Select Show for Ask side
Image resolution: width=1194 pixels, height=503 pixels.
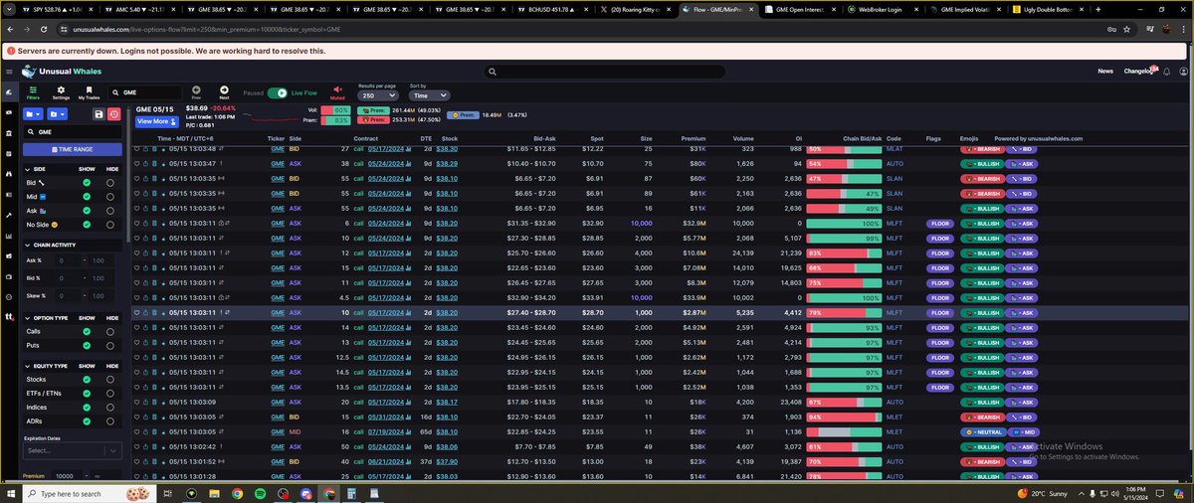coord(87,210)
